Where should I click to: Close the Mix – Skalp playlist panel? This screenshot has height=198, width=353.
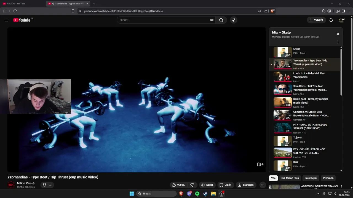[338, 34]
